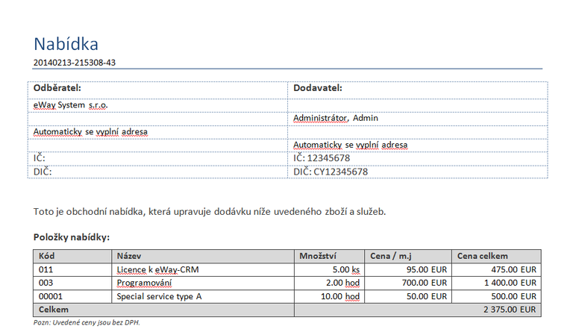Click unit price 50.00 EUR
Screen dimensions: 573x329
427,296
